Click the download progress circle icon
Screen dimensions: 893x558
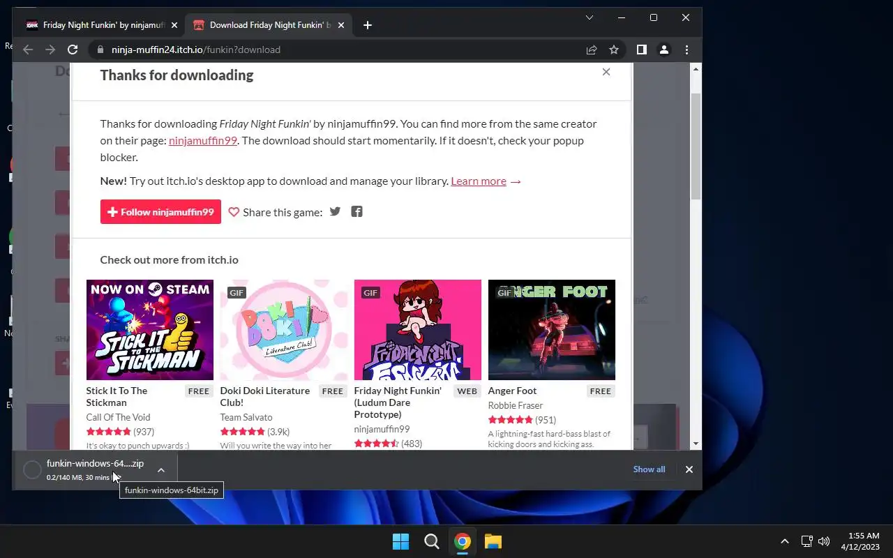tap(32, 470)
